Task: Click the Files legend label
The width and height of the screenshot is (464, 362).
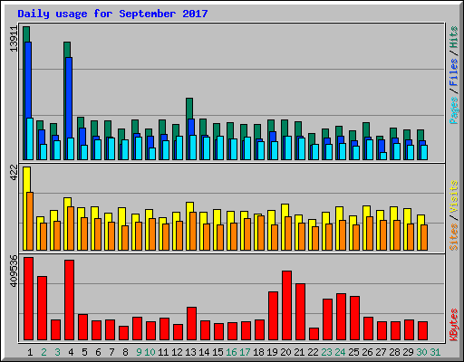Action: 453,72
